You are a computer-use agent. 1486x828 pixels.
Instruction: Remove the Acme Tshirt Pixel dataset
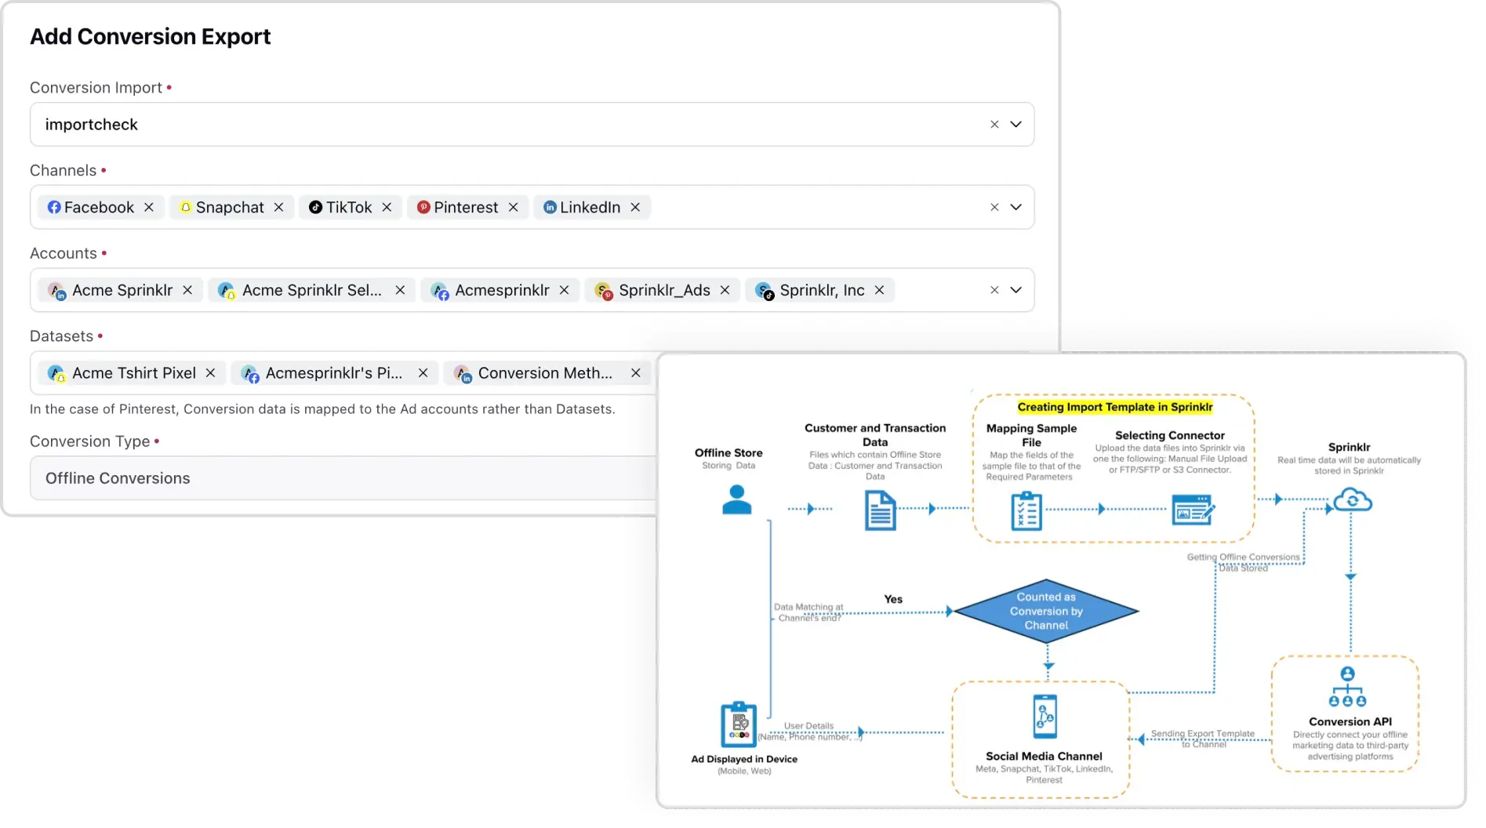click(x=210, y=373)
